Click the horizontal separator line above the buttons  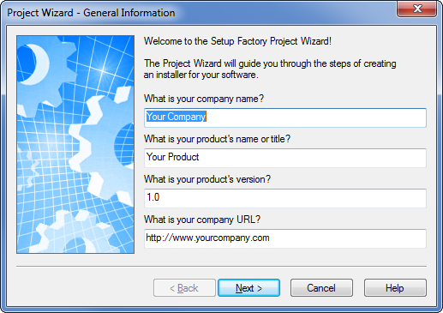(x=221, y=266)
